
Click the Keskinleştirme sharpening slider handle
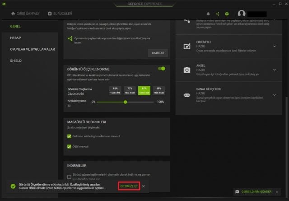tap(126, 102)
